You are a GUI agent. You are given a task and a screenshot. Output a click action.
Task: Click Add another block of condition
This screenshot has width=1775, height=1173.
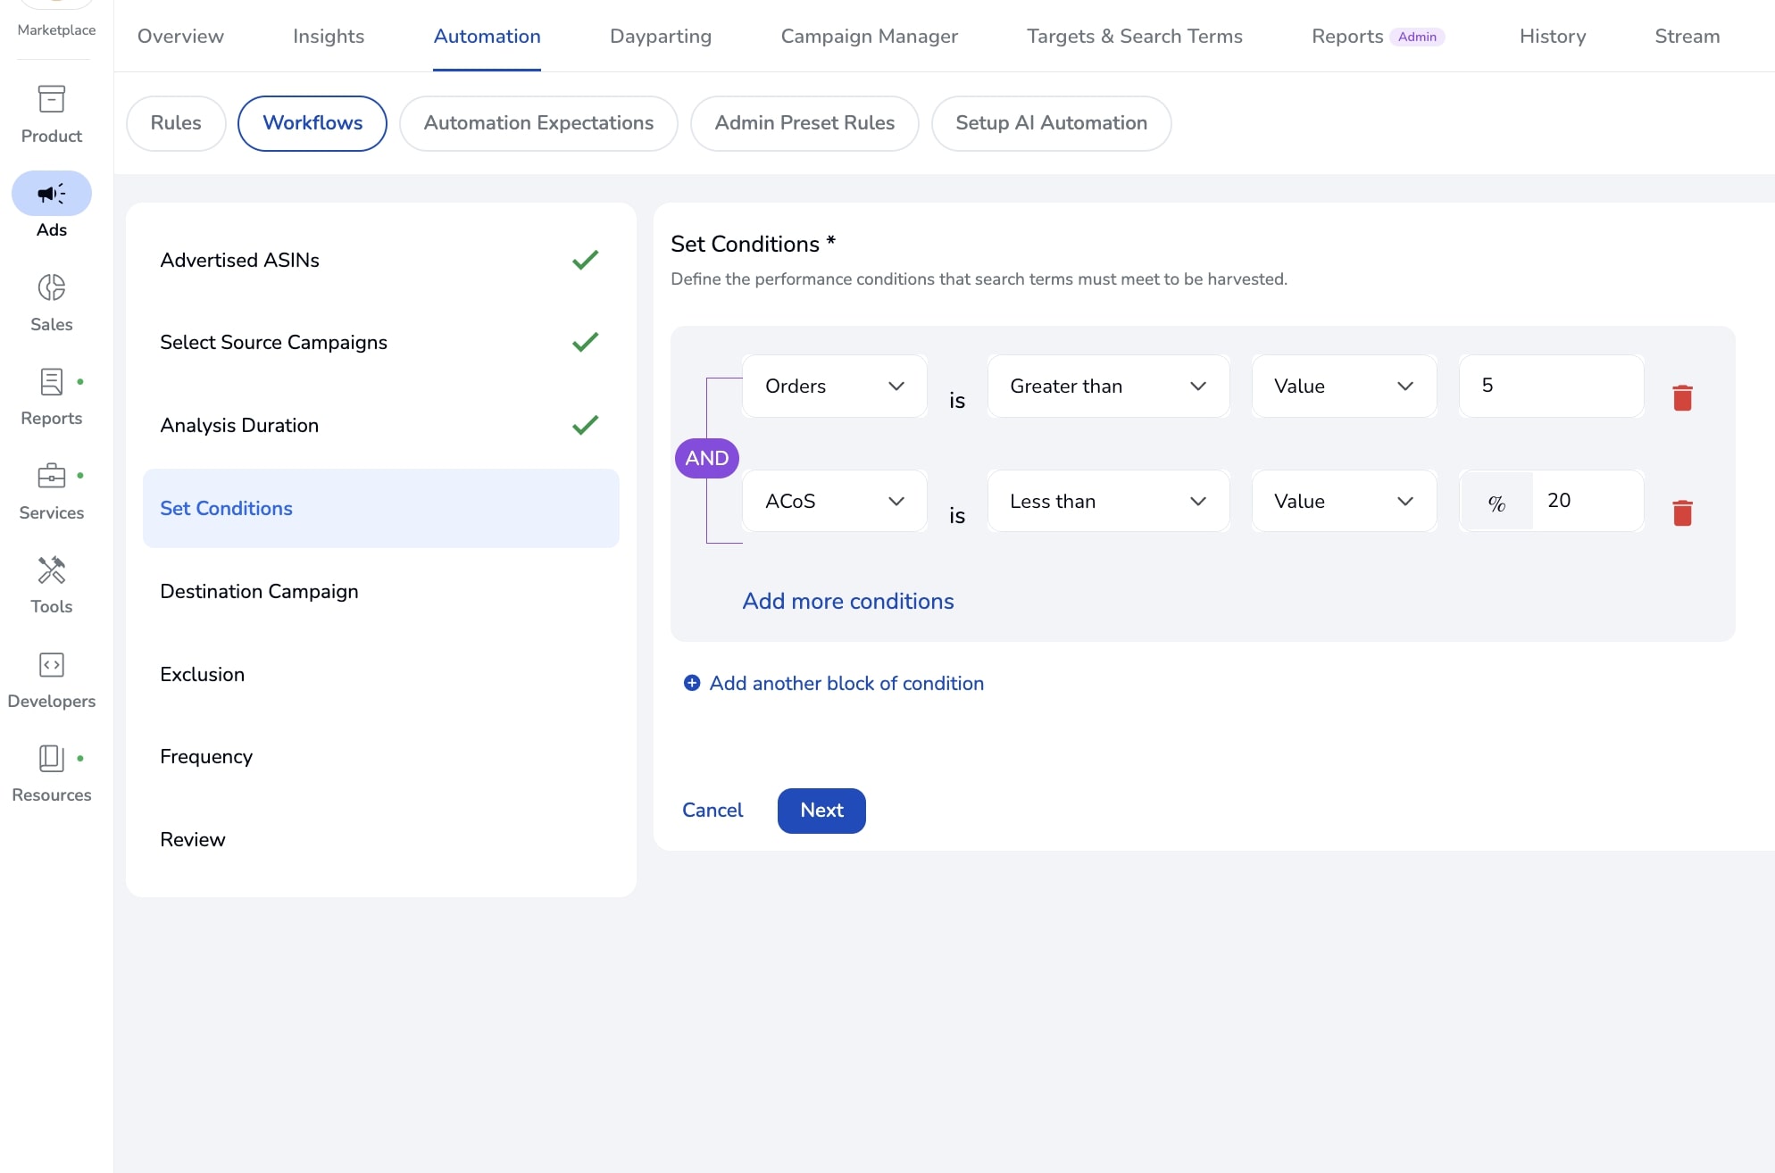click(x=846, y=684)
